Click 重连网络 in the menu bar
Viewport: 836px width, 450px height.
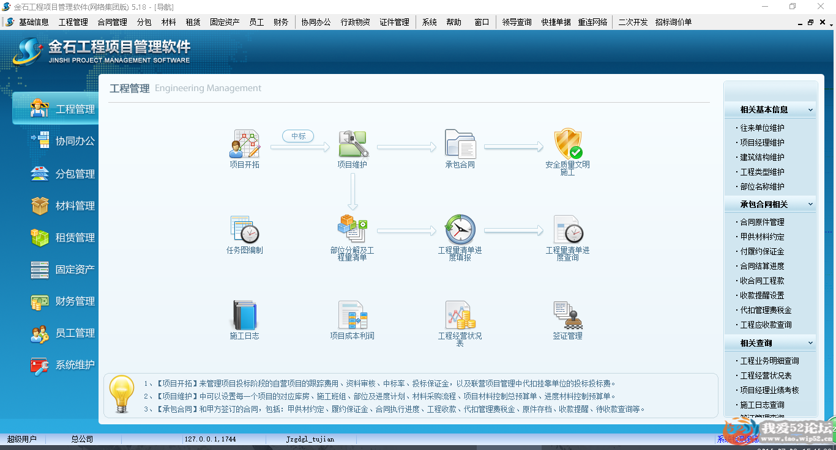coord(593,22)
